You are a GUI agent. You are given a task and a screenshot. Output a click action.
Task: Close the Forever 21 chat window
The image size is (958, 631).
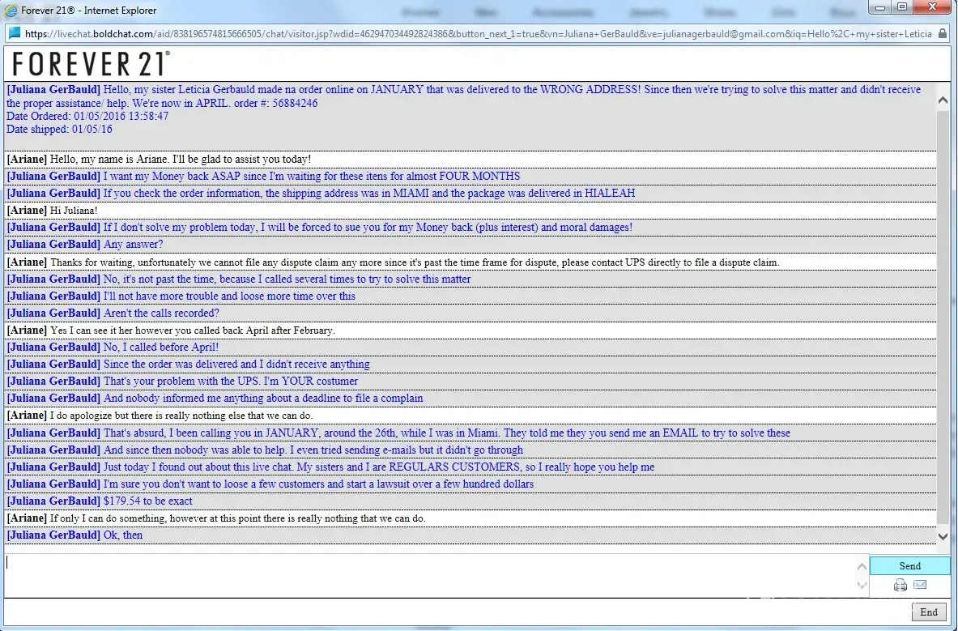(x=932, y=7)
